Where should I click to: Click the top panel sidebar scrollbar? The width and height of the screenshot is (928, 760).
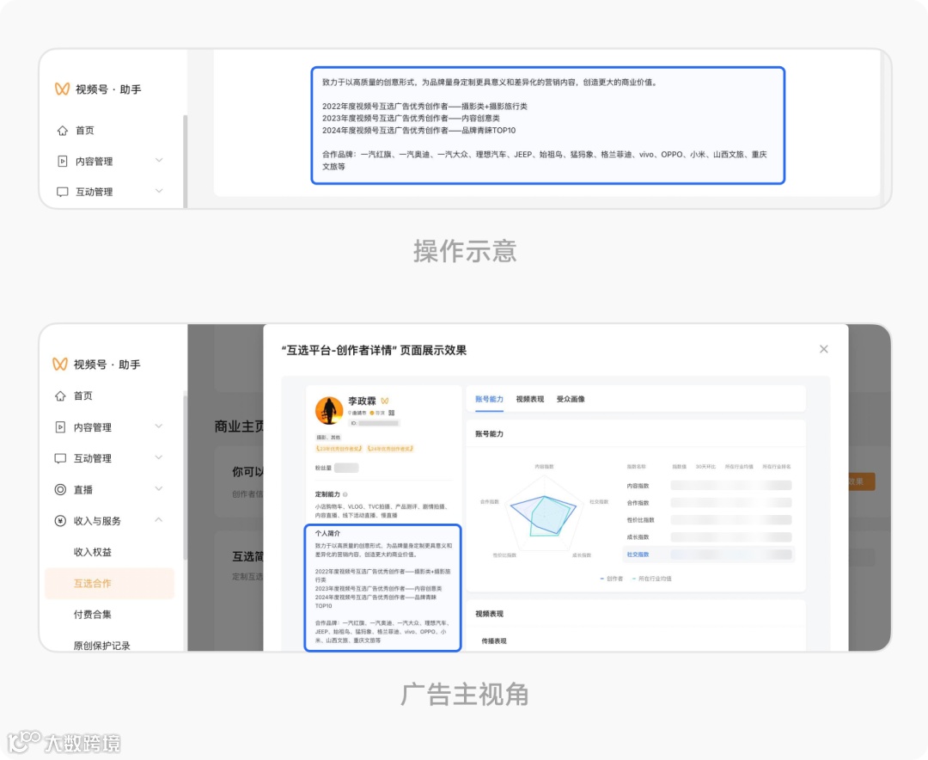[x=186, y=161]
